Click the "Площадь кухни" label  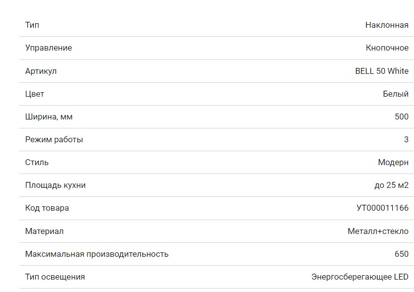coord(56,185)
